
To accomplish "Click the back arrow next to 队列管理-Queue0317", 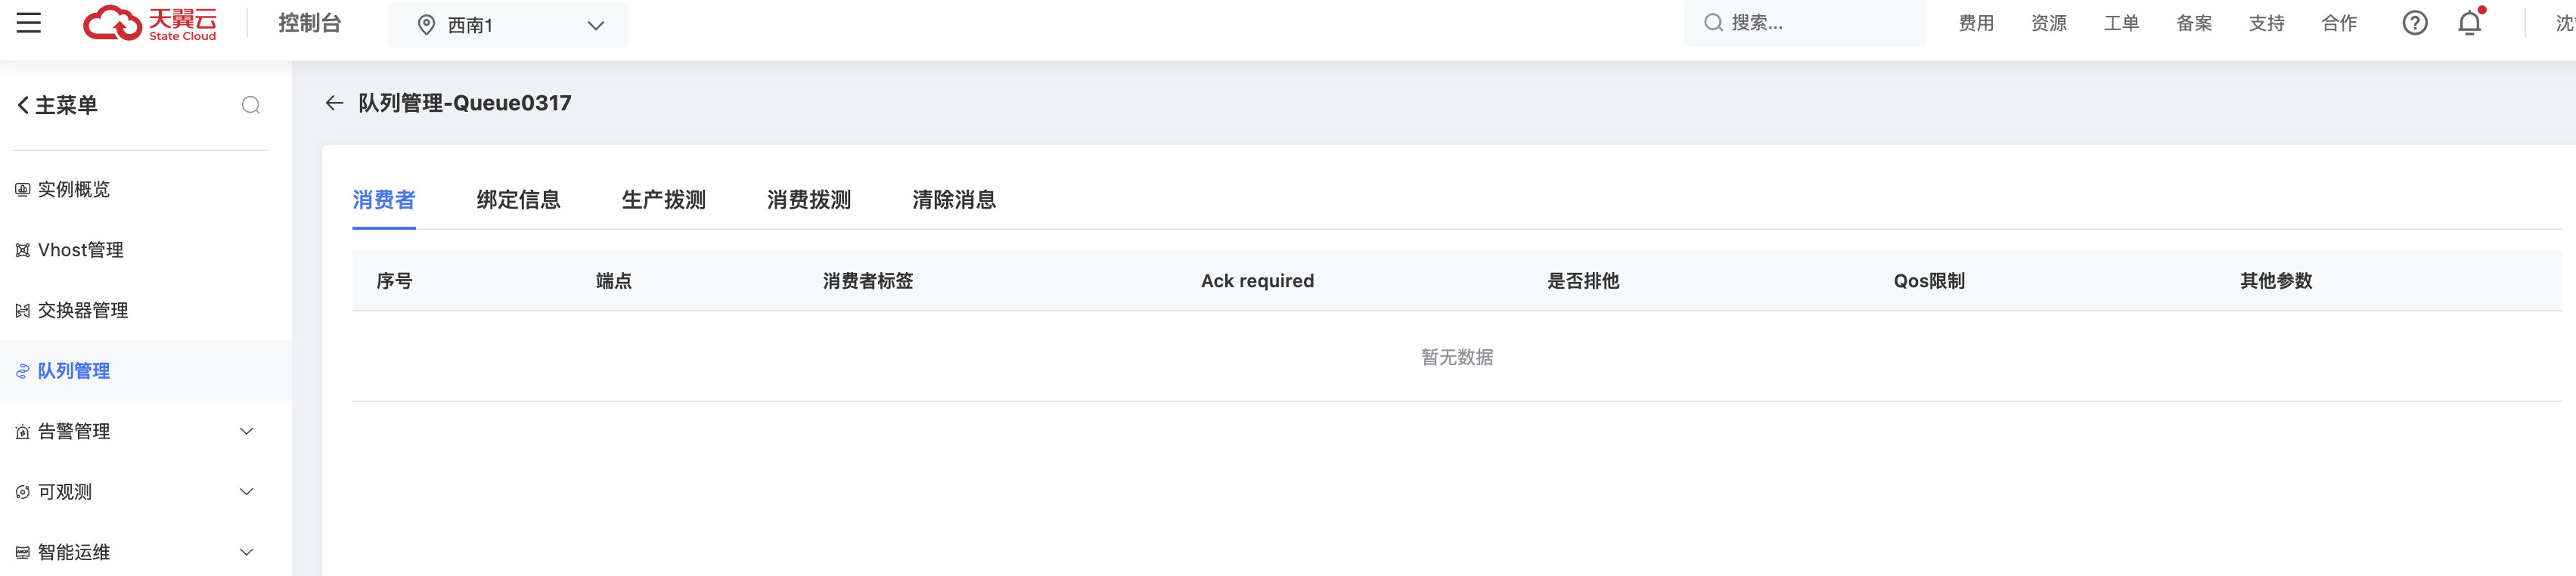I will click(334, 103).
